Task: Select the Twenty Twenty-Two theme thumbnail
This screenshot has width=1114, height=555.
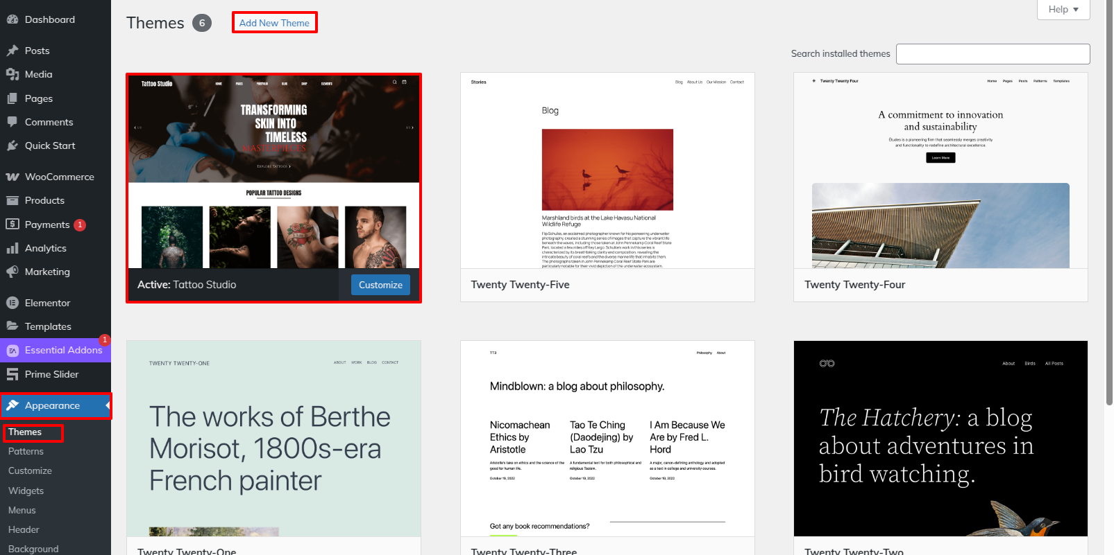Action: (x=940, y=438)
